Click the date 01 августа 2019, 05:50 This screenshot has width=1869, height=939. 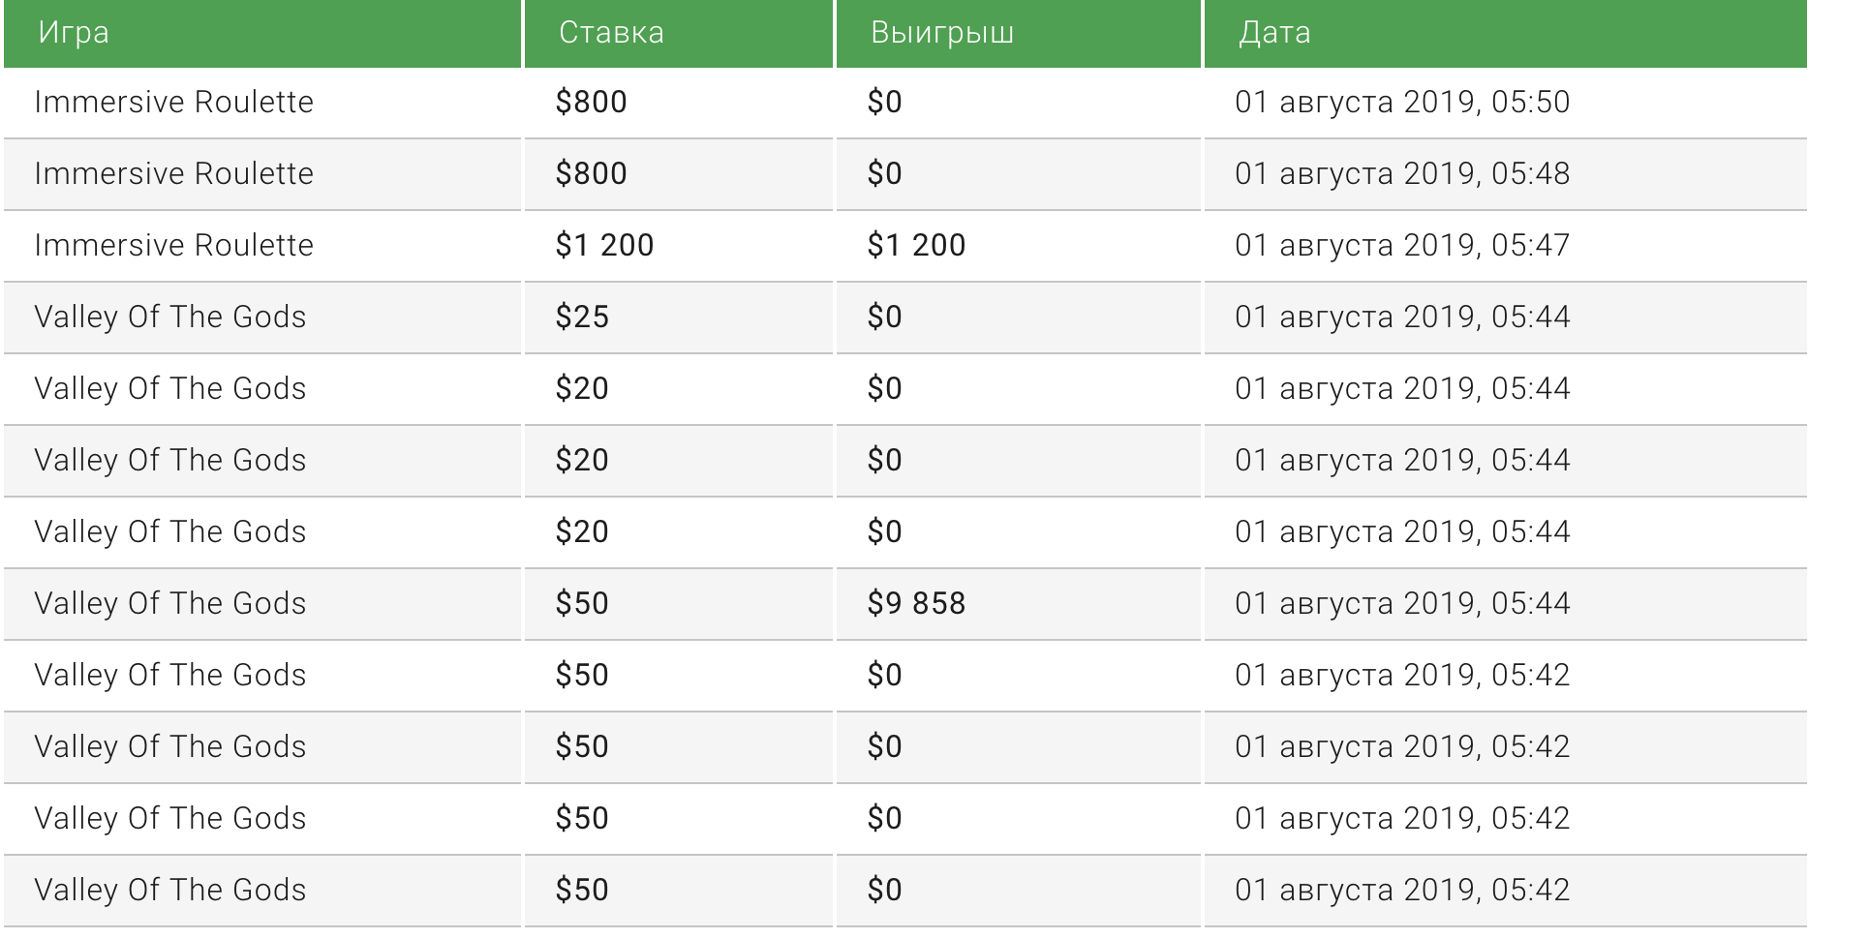pyautogui.click(x=1401, y=103)
